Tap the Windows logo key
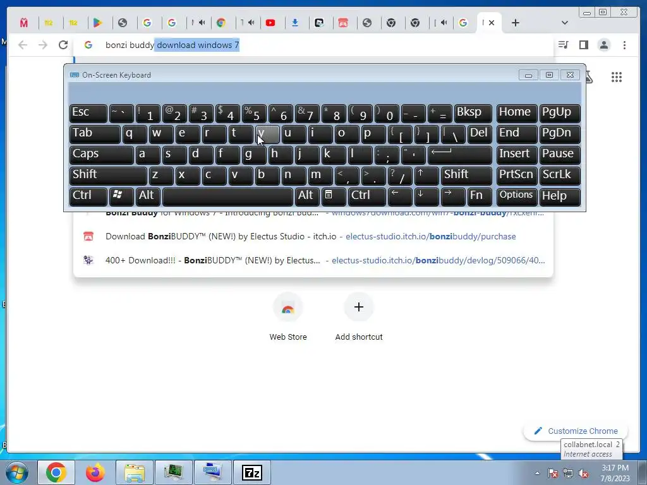The image size is (647, 485). pos(121,196)
